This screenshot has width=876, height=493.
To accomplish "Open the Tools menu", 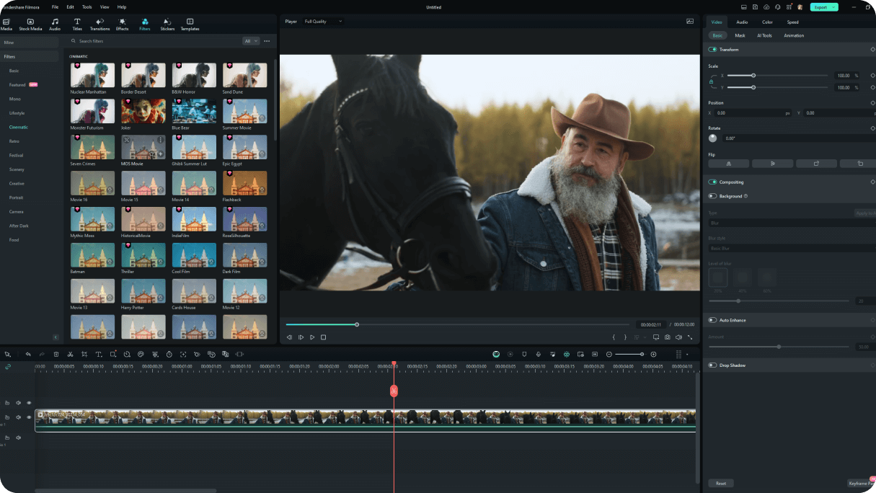I will click(x=87, y=6).
